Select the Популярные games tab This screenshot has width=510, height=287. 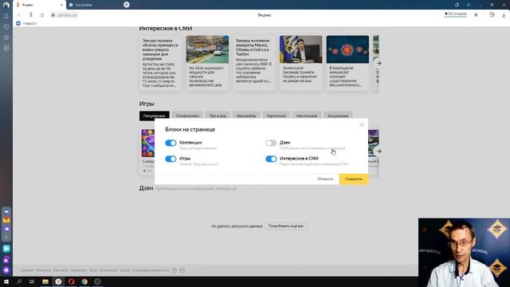tap(154, 116)
